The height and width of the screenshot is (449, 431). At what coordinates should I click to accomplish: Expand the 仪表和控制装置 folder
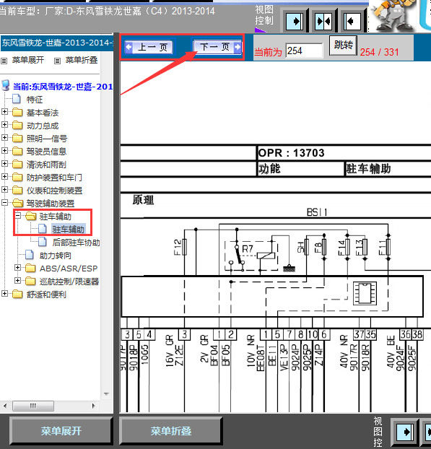pos(4,190)
